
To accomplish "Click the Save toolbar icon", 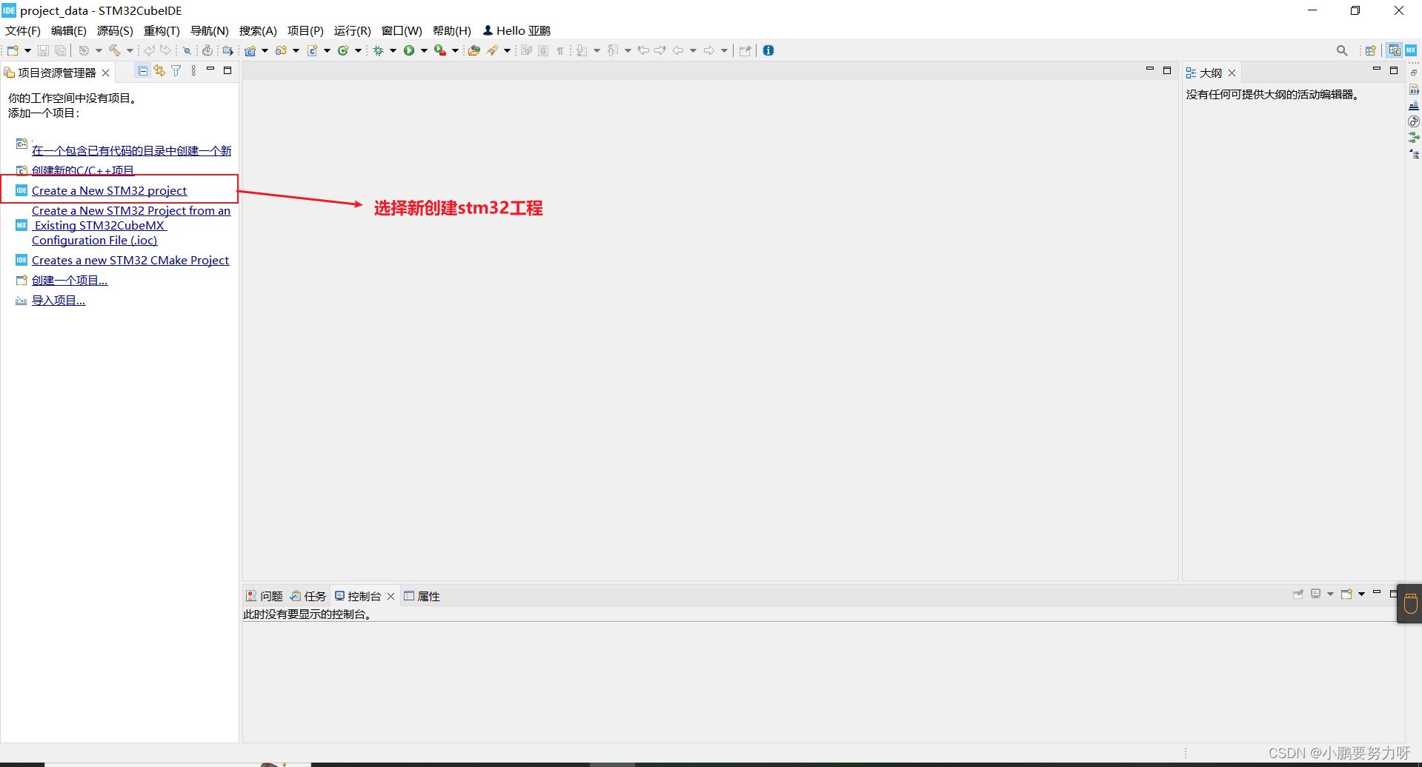I will tap(43, 50).
